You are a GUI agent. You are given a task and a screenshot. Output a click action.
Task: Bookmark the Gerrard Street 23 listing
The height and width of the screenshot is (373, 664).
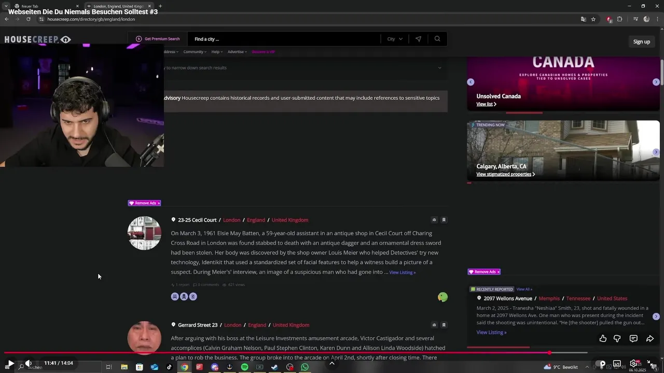tap(444, 325)
